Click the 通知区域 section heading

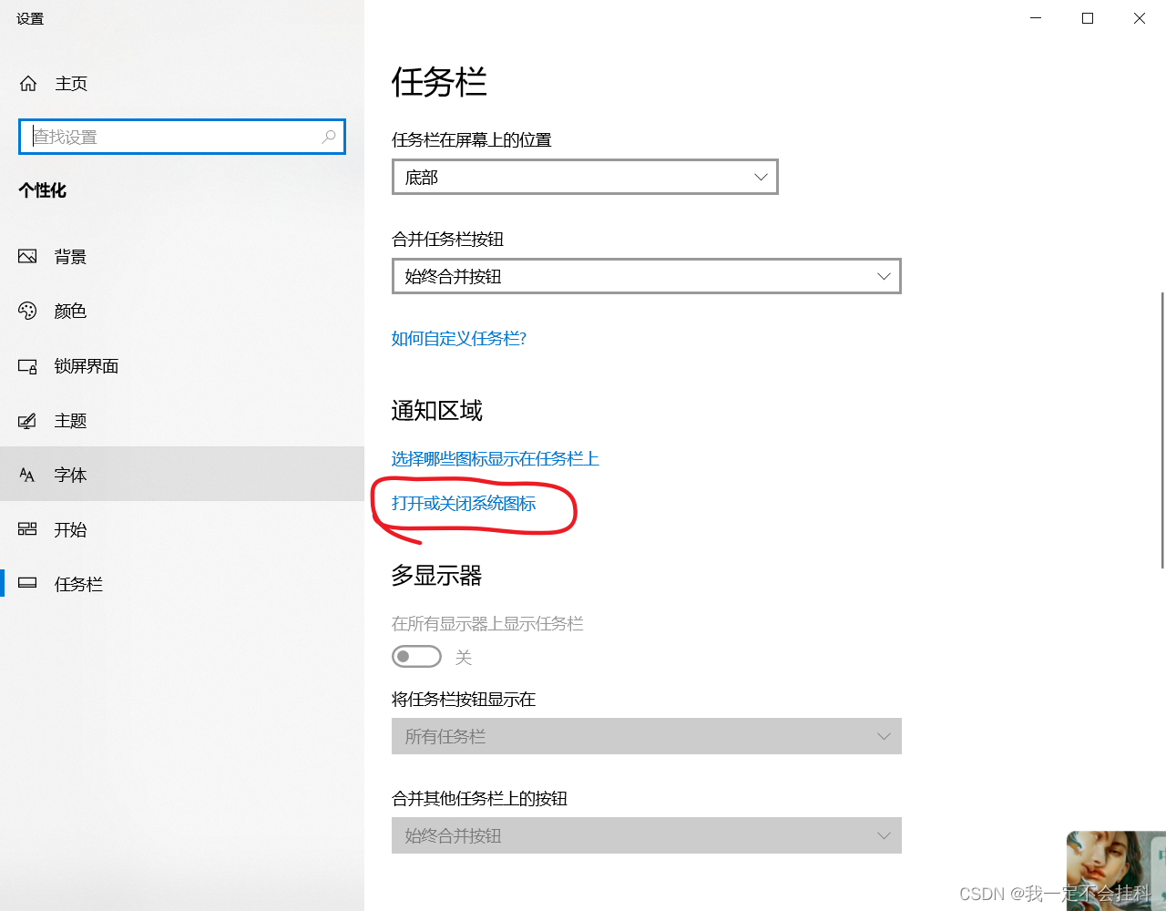[437, 411]
